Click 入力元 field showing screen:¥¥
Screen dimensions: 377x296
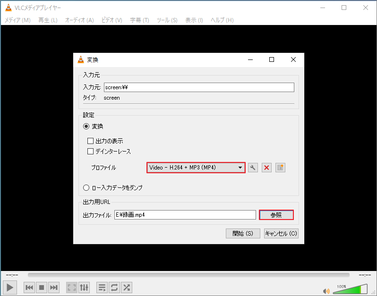[x=199, y=87]
